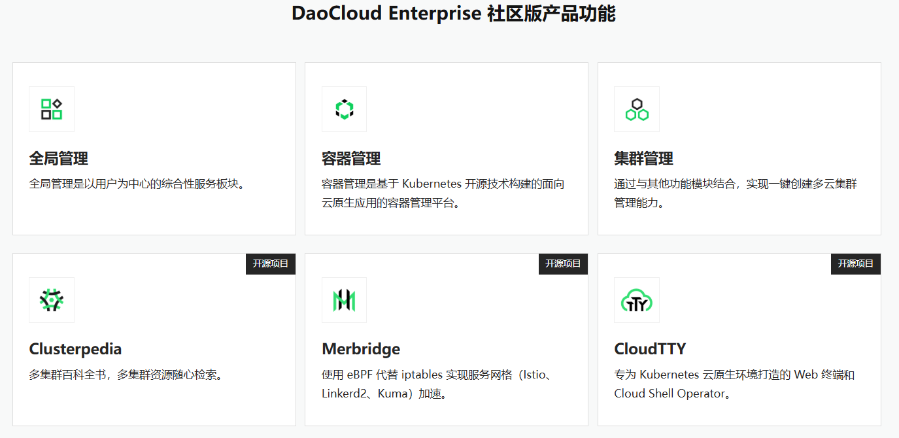Click 开源项目 badge on Clusterpedia card
The width and height of the screenshot is (899, 438).
click(x=271, y=263)
